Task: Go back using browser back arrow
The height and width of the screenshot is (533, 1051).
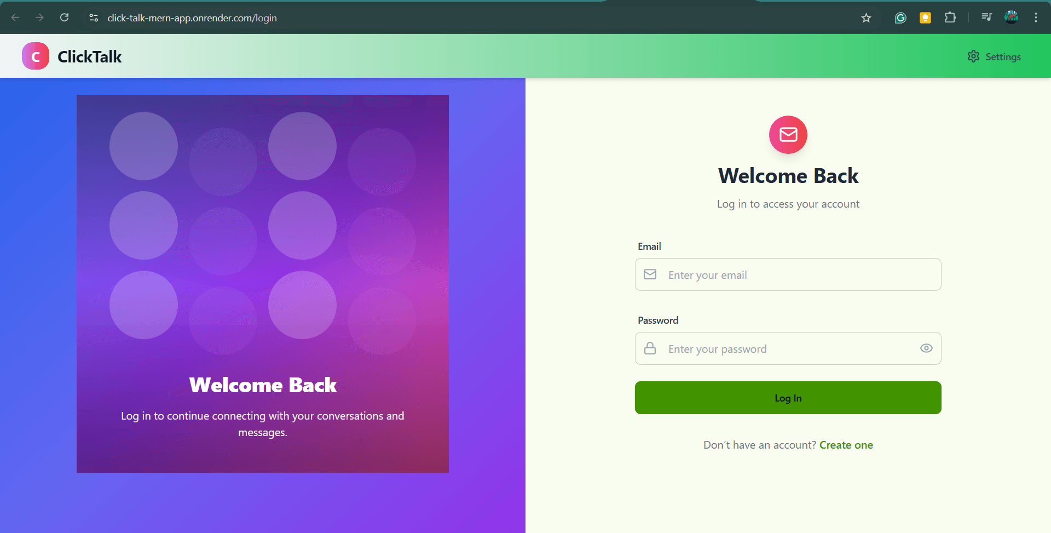Action: [15, 18]
